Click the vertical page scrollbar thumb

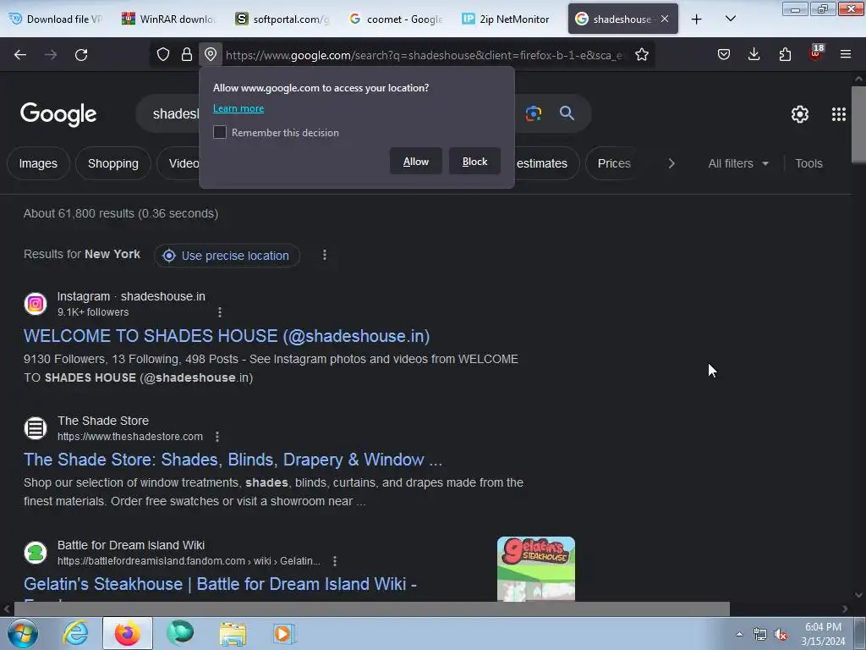click(x=858, y=124)
